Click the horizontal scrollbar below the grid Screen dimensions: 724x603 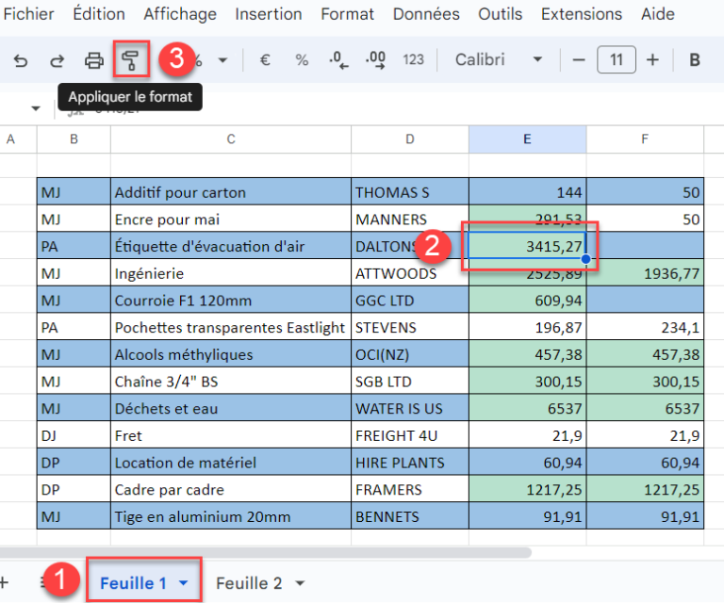266,552
